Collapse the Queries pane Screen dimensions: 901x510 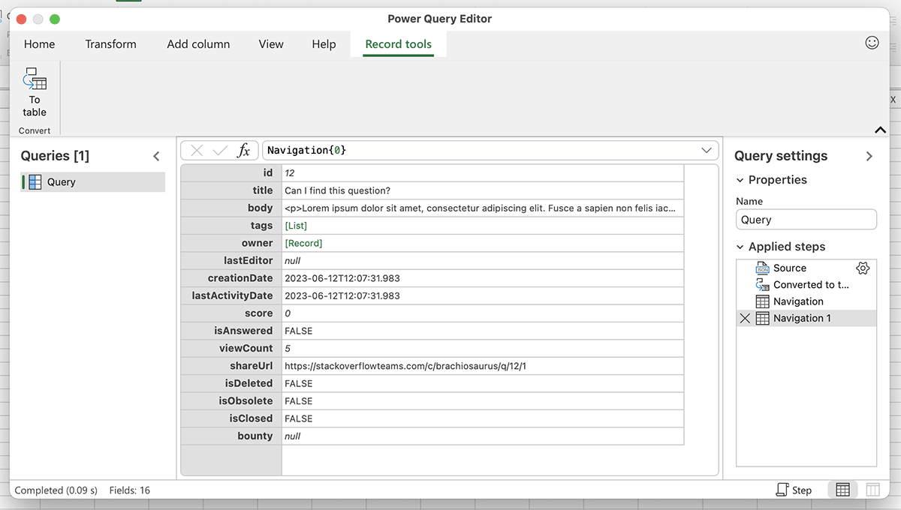(x=156, y=156)
